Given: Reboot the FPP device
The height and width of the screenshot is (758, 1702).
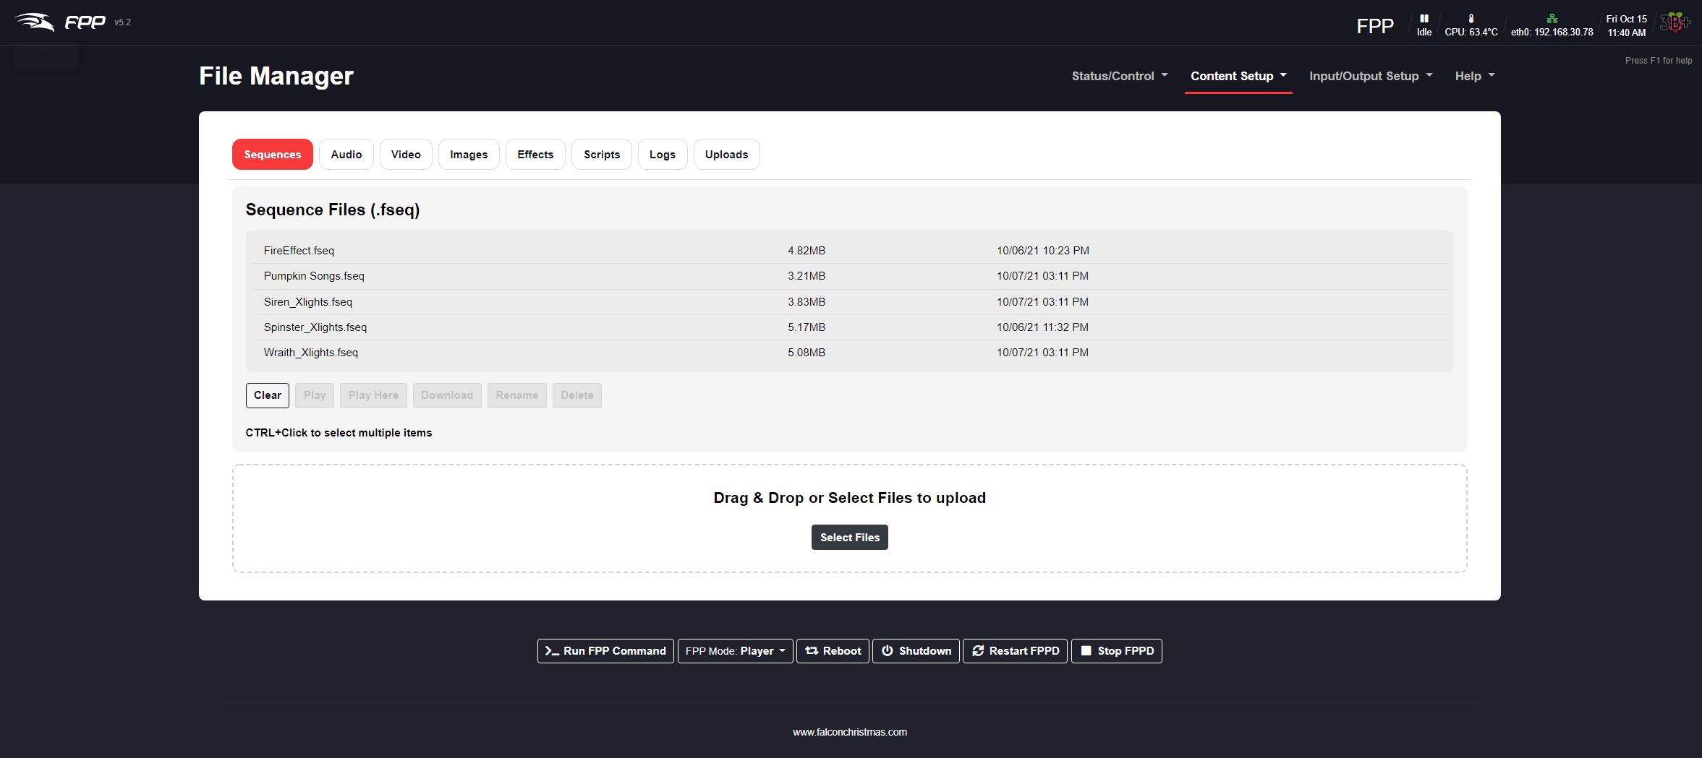Looking at the screenshot, I should (x=833, y=651).
